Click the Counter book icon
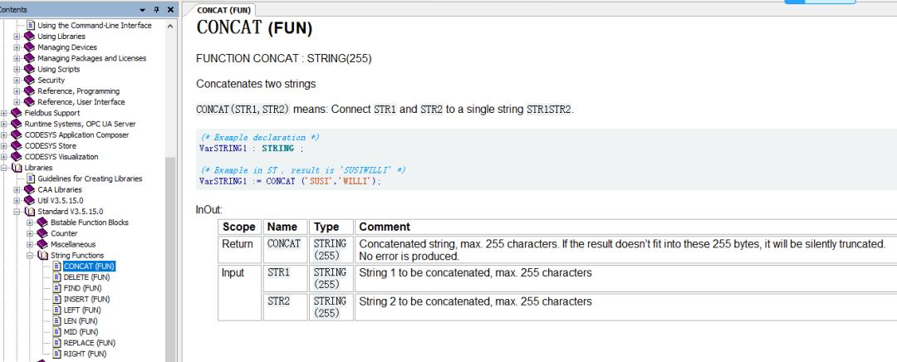Image resolution: width=897 pixels, height=362 pixels. point(43,233)
